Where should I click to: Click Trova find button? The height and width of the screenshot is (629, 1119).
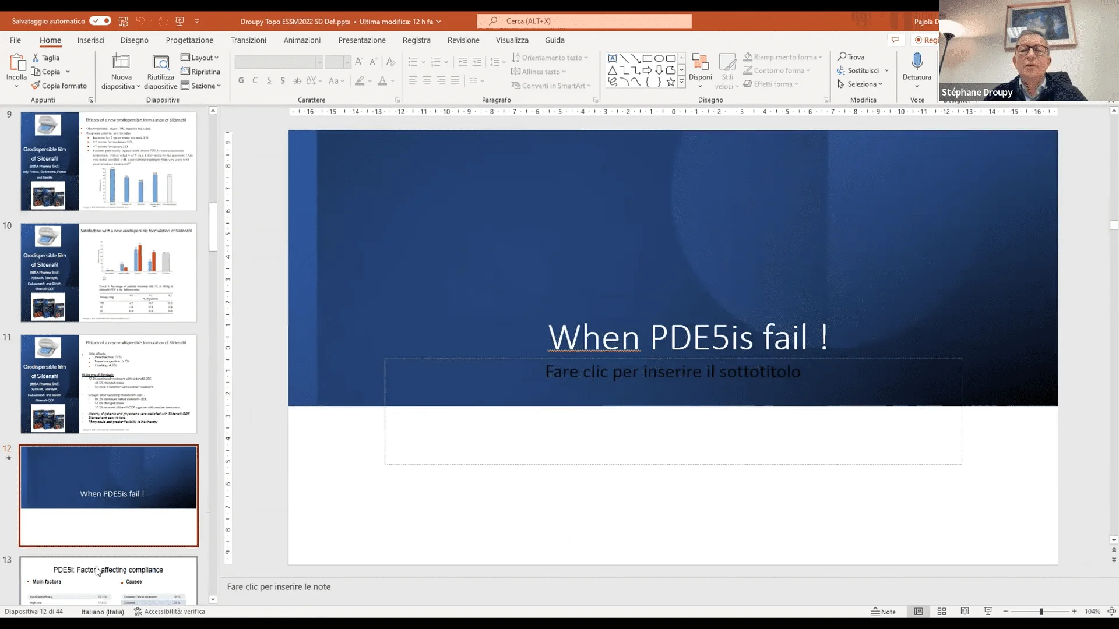tap(851, 57)
